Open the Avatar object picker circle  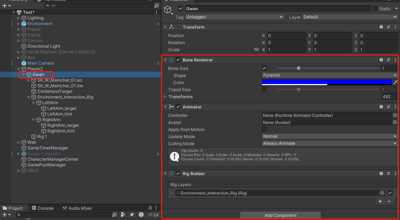point(395,123)
